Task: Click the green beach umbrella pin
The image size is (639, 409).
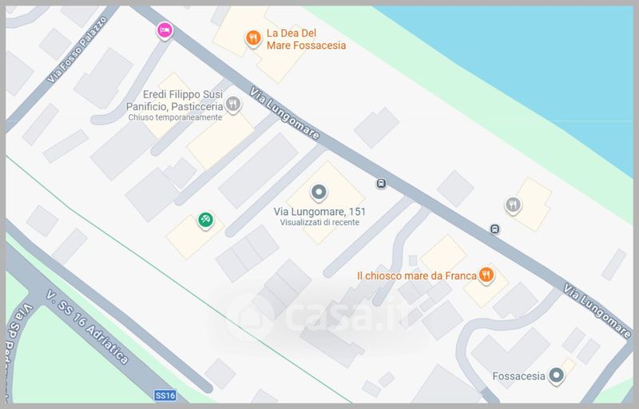Action: [205, 220]
